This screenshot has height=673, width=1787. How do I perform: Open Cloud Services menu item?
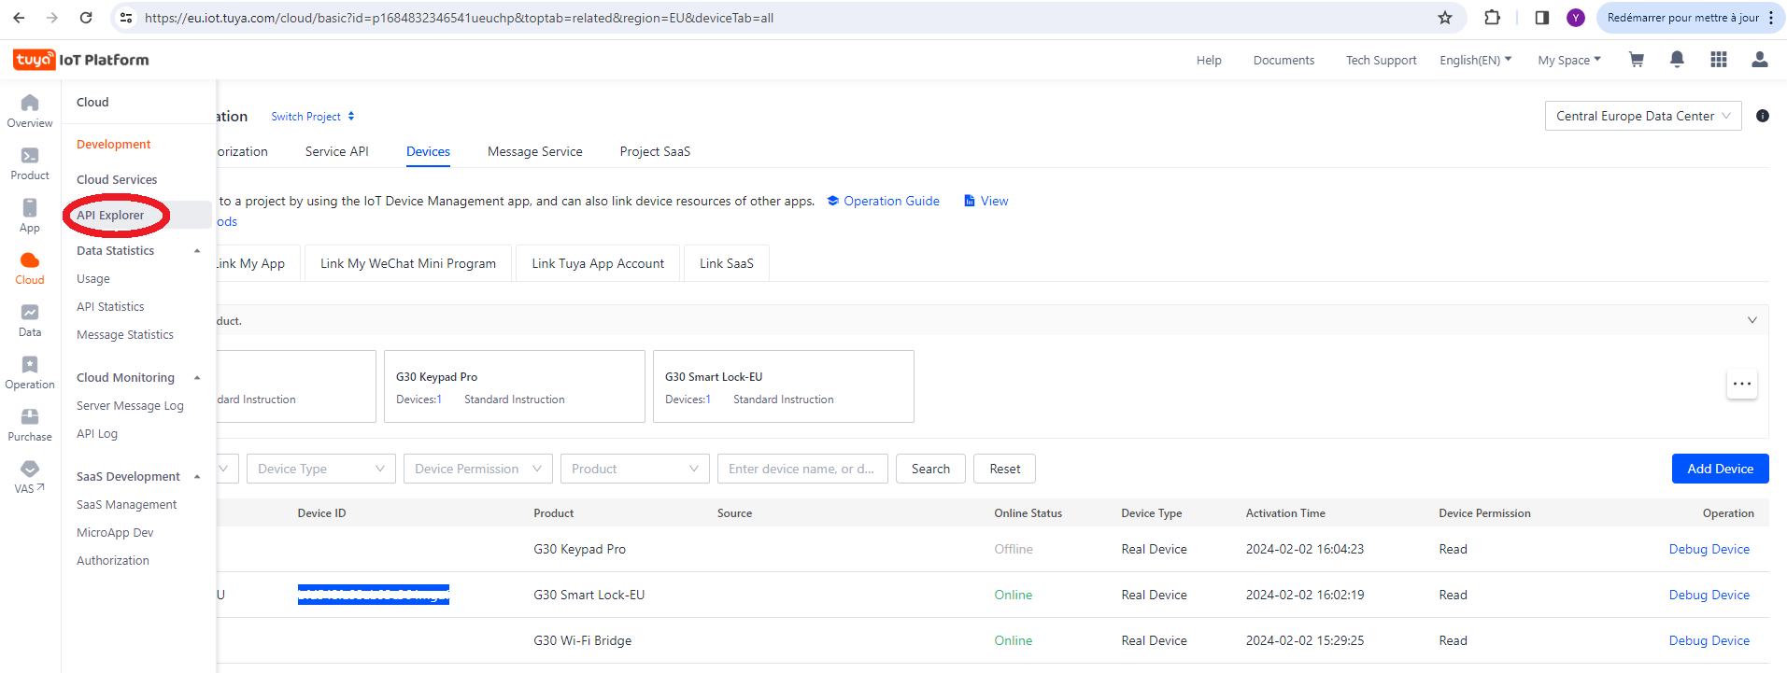117,180
